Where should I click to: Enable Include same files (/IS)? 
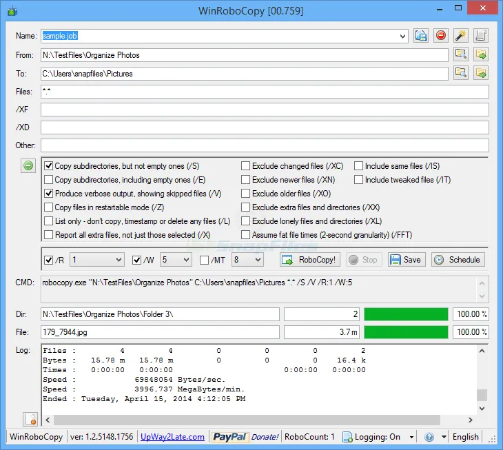tap(358, 166)
